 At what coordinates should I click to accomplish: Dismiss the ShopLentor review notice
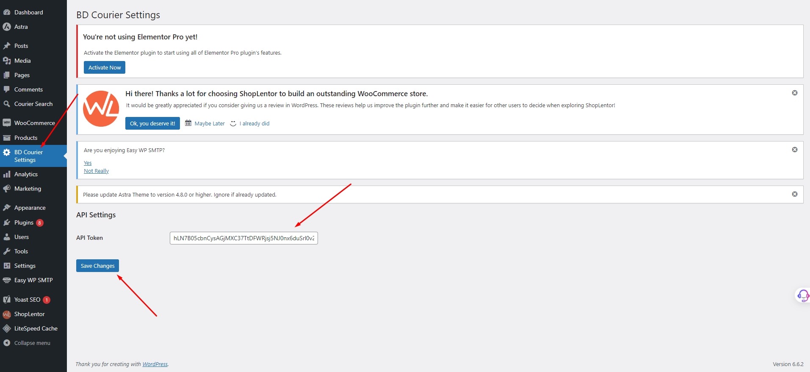(x=795, y=93)
